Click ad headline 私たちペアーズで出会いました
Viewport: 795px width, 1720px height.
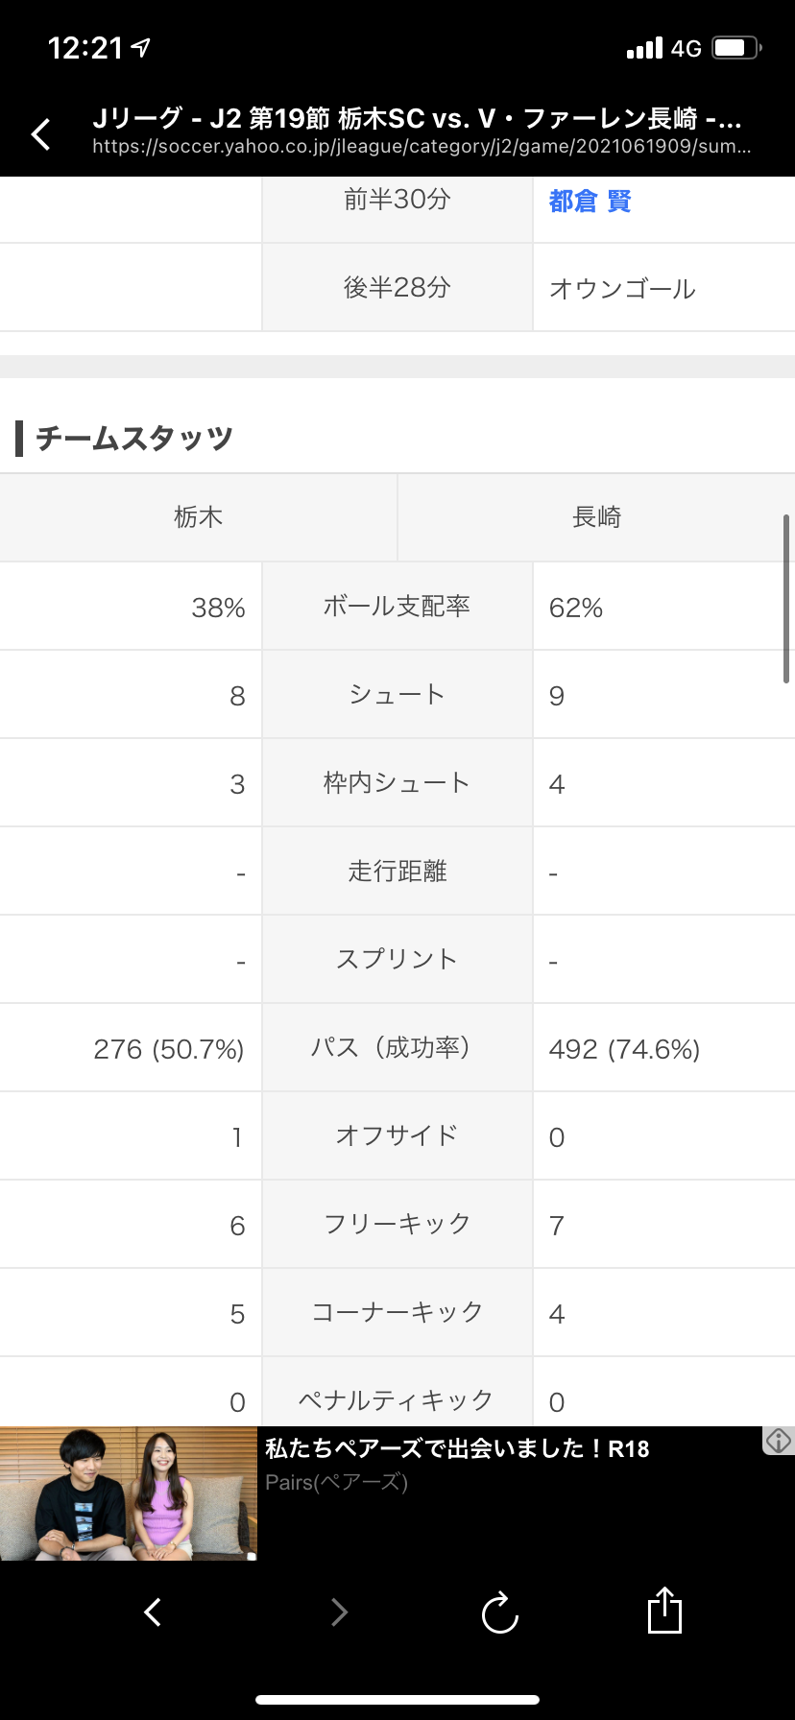click(457, 1448)
